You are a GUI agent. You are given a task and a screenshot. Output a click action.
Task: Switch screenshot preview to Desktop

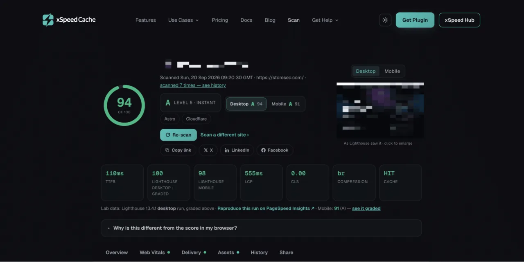[366, 71]
